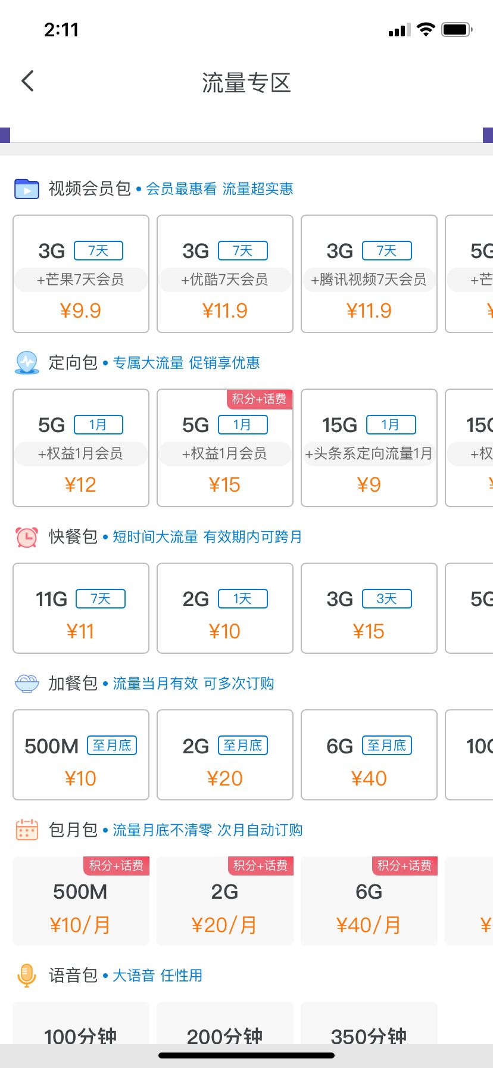The image size is (493, 1068).
Task: Select 6G 至月底 ¥40 add-on pack
Action: point(369,755)
